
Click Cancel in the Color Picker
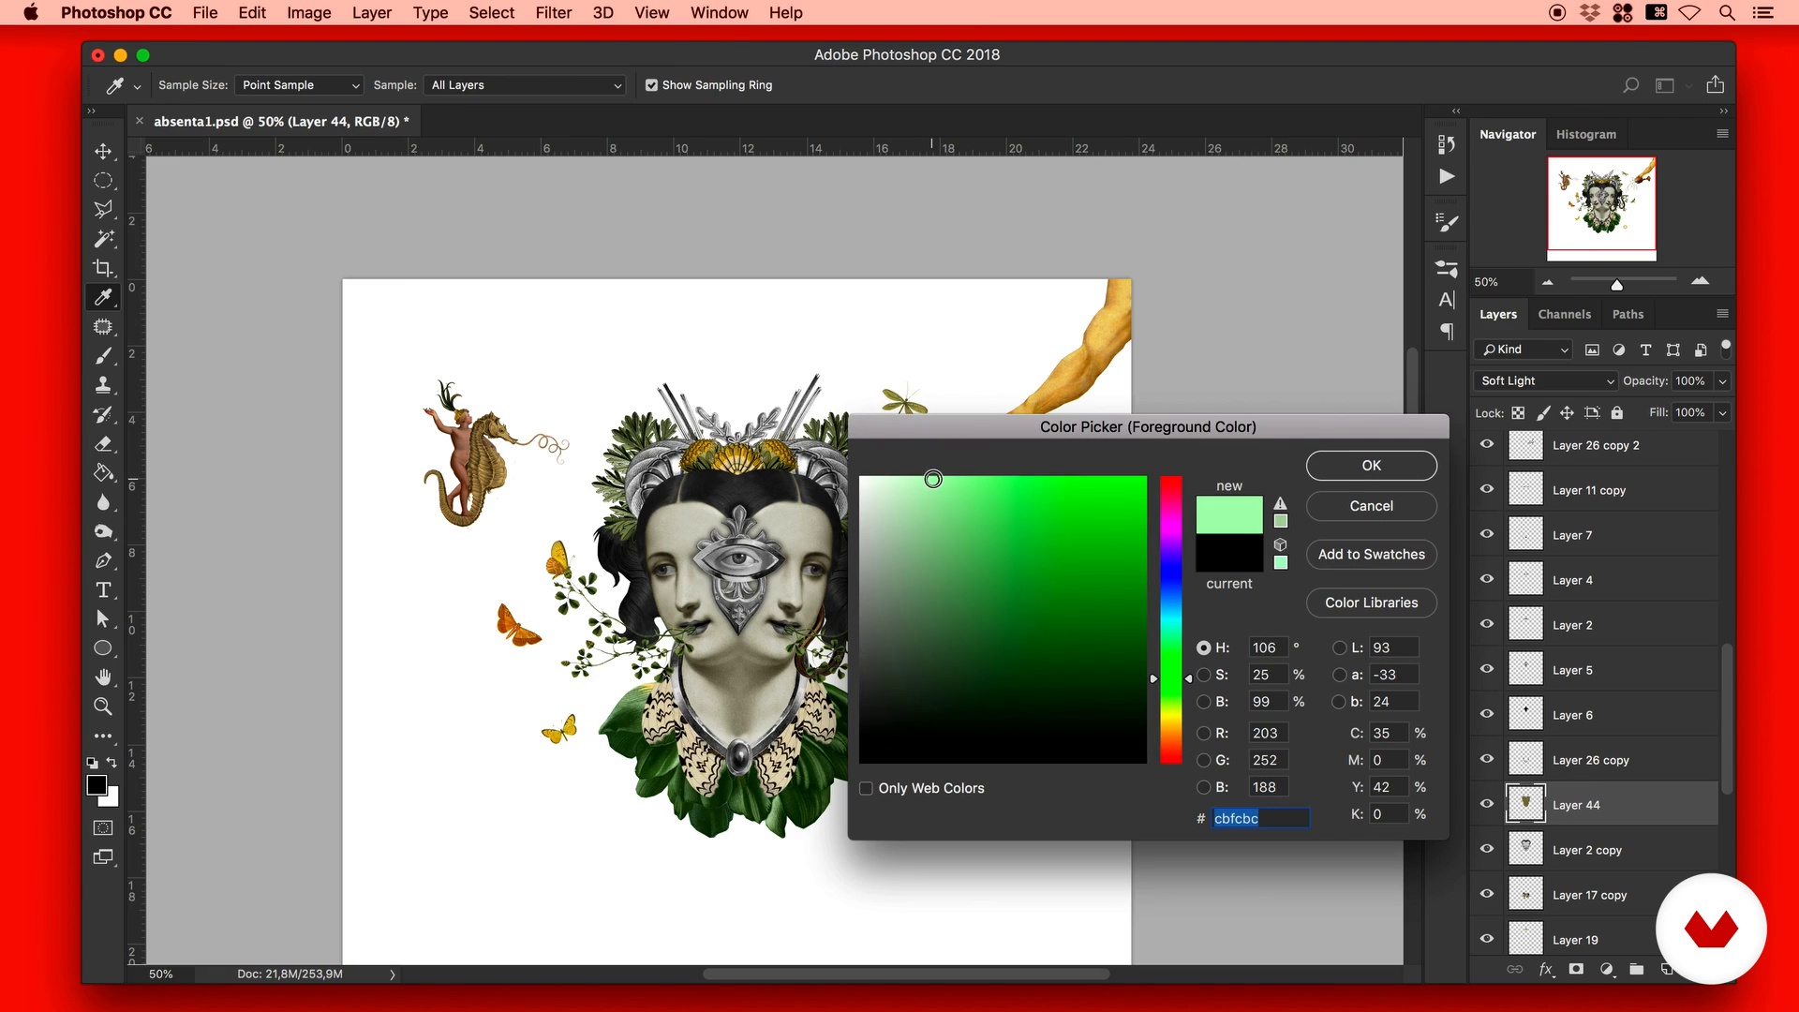(x=1371, y=506)
